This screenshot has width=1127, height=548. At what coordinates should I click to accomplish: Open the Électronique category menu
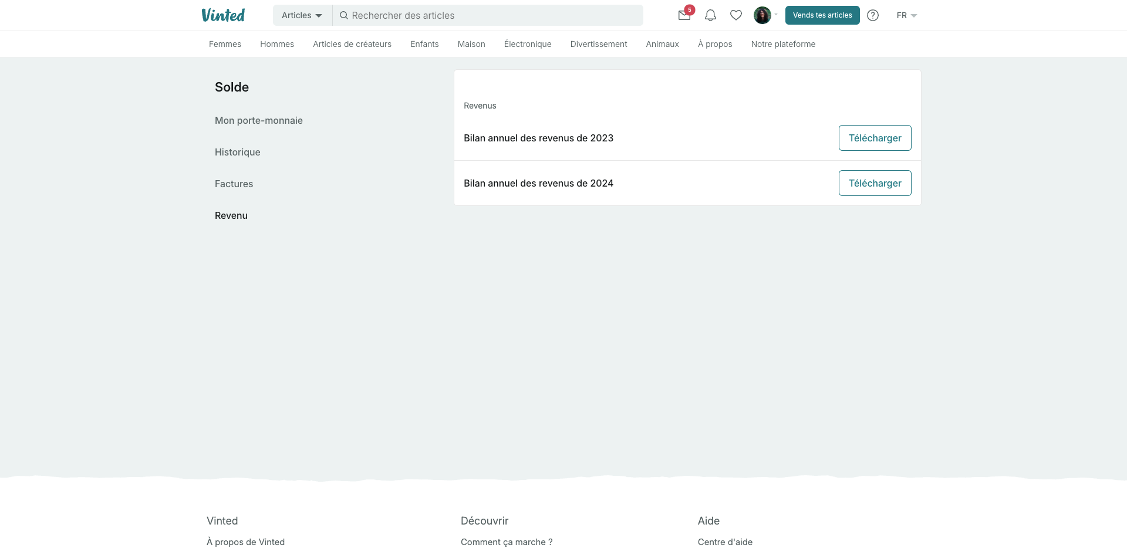528,44
